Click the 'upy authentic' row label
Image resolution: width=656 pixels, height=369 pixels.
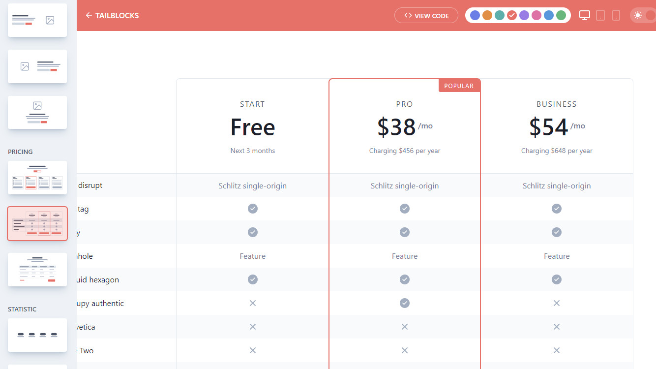100,303
